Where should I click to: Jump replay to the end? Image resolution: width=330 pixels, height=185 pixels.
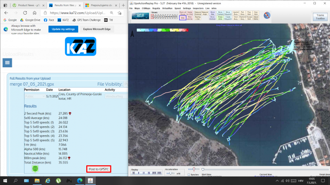159,173
